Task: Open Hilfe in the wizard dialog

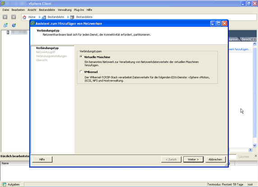Action: pyautogui.click(x=42, y=159)
